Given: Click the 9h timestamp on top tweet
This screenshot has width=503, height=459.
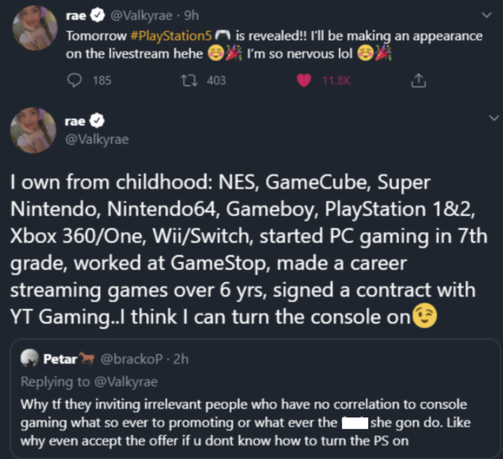Looking at the screenshot, I should point(190,15).
